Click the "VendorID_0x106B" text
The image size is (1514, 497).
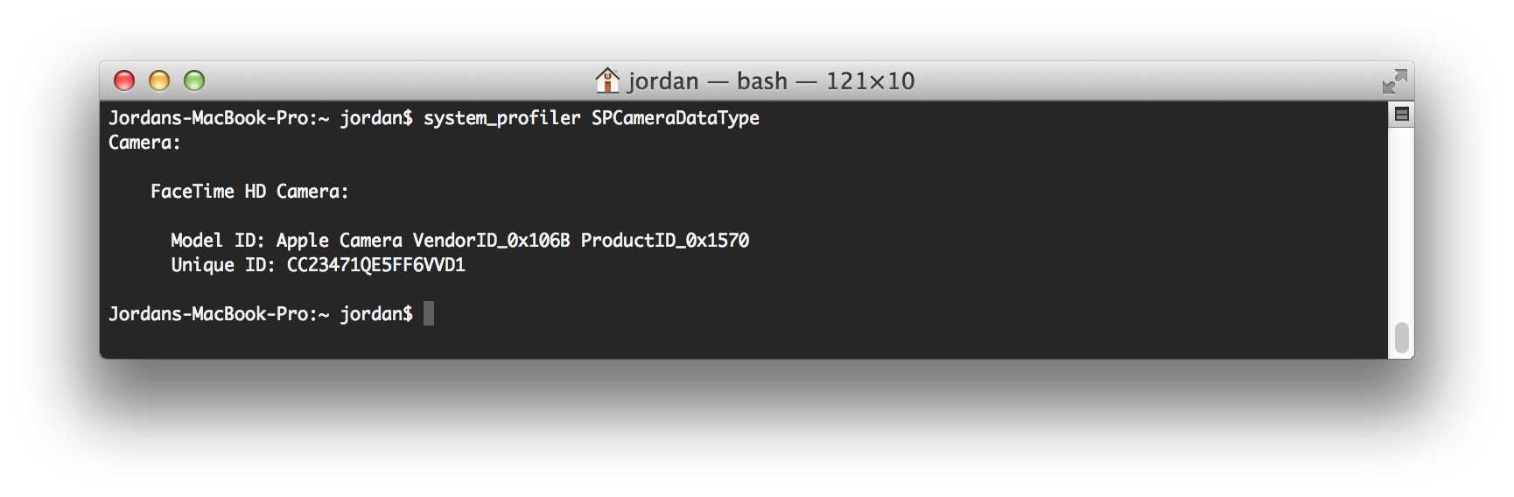tap(491, 241)
